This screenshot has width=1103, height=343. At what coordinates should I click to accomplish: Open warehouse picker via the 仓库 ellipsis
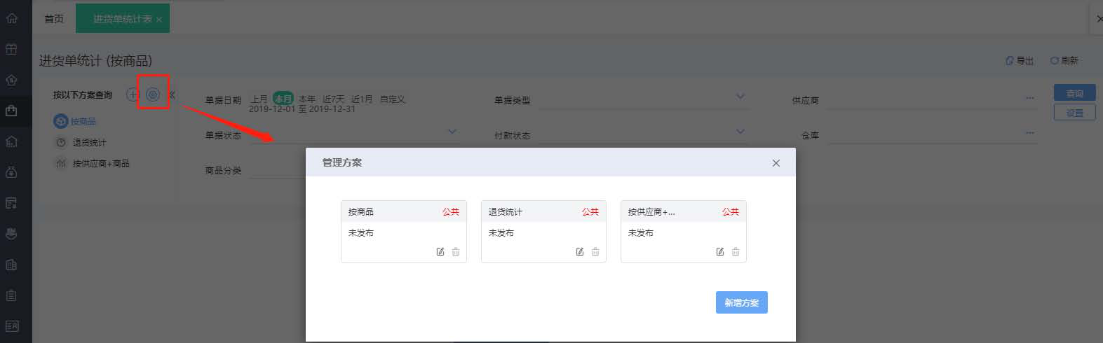point(1029,133)
